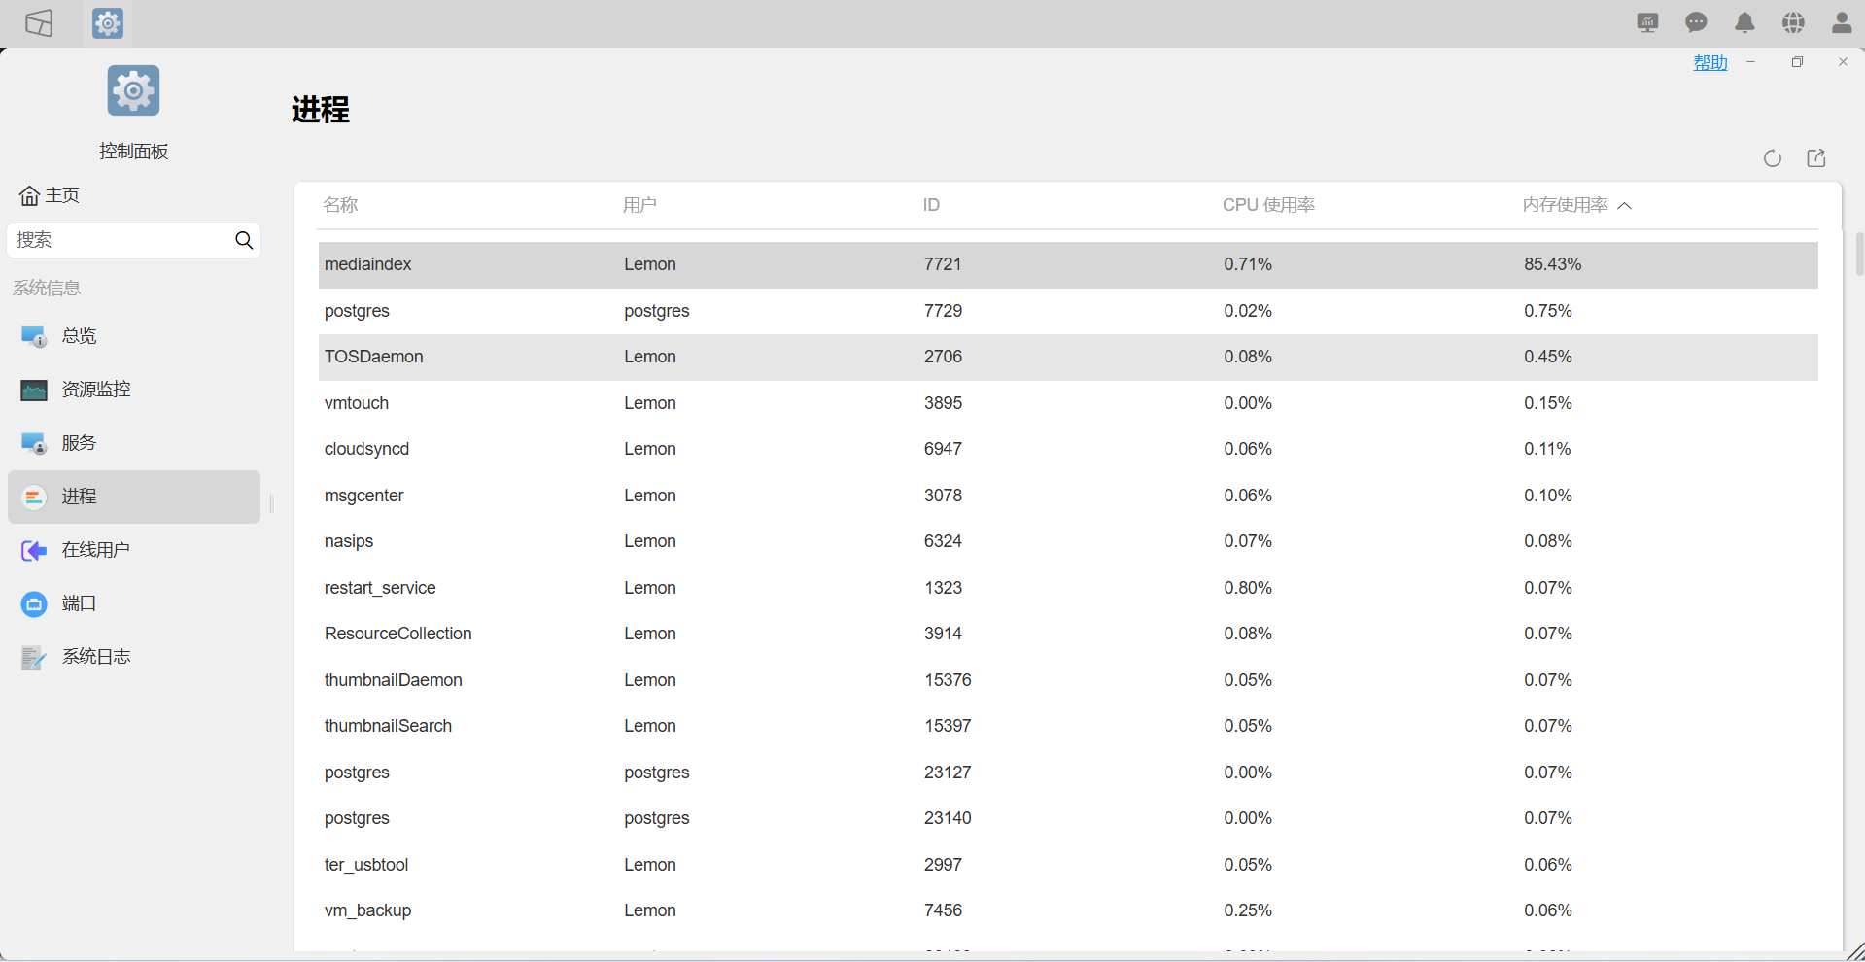
Task: Open the 在线用户 page
Action: click(x=134, y=550)
